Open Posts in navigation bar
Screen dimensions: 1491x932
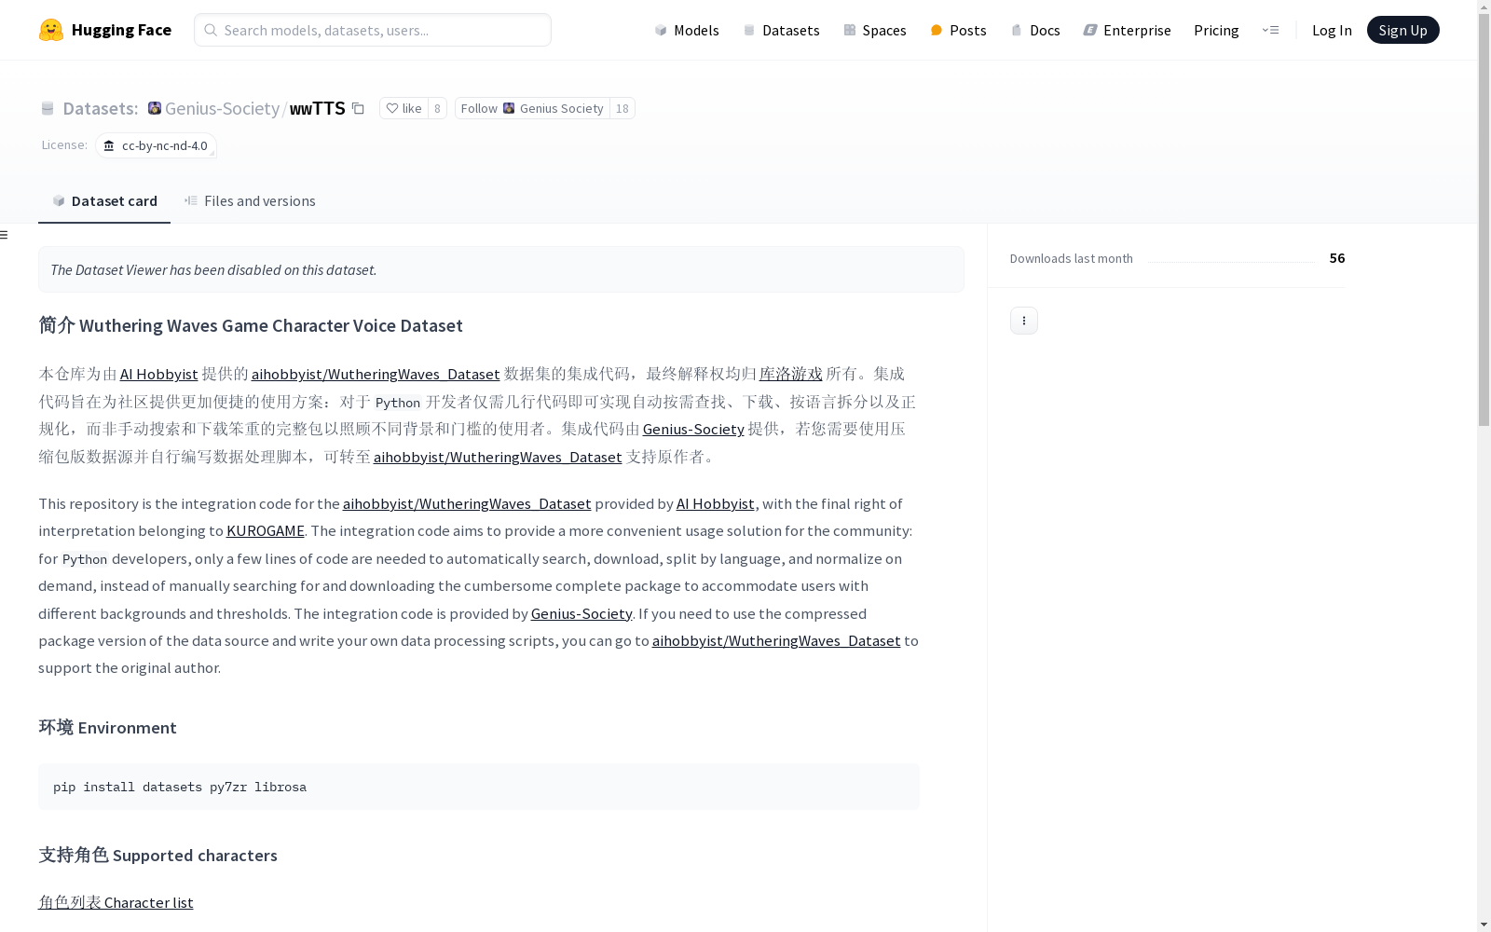pos(958,30)
